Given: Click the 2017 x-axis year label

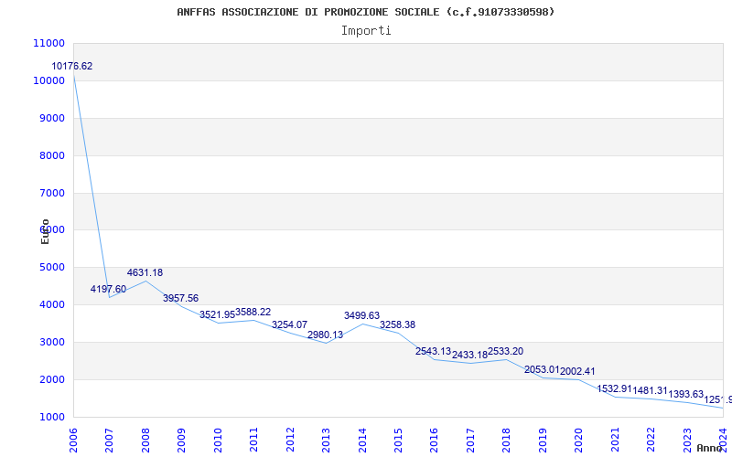Looking at the screenshot, I should (x=470, y=440).
